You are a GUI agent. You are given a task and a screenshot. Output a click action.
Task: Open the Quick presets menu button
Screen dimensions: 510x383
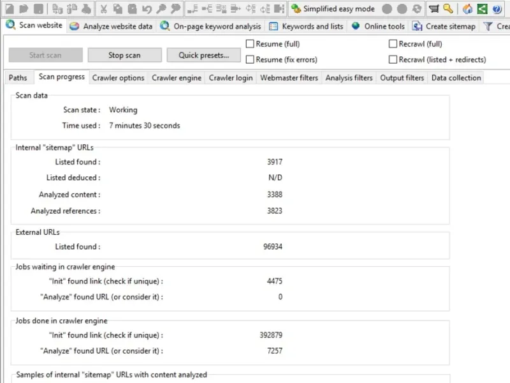(x=204, y=55)
